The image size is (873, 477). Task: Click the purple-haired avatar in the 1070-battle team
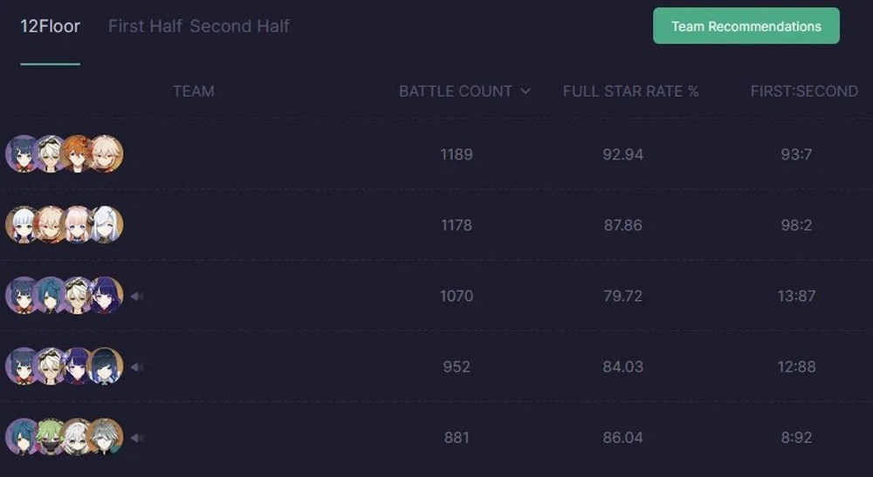(x=106, y=296)
